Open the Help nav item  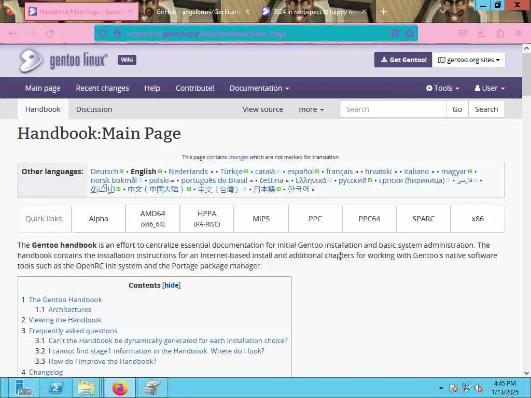(x=152, y=88)
